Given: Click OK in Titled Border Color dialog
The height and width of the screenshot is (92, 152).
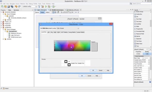Looking at the screenshot, I should (x=93, y=70).
